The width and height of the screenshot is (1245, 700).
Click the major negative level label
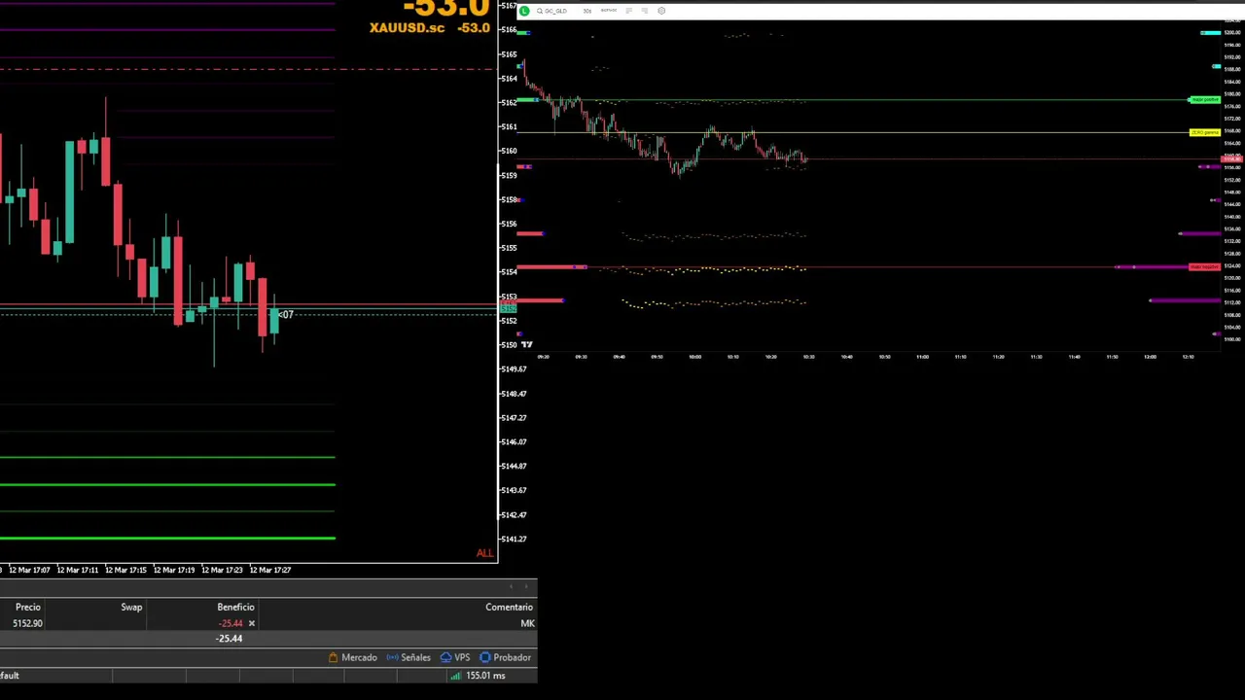1204,266
